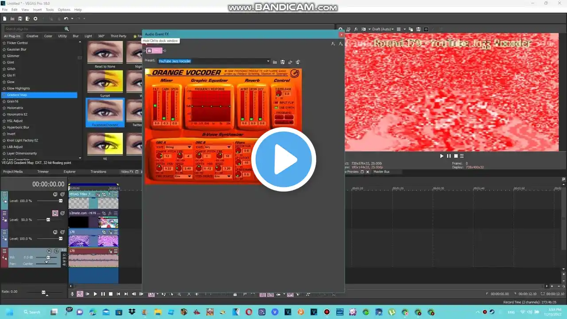Play the video preview window
This screenshot has width=567, height=319.
click(442, 156)
